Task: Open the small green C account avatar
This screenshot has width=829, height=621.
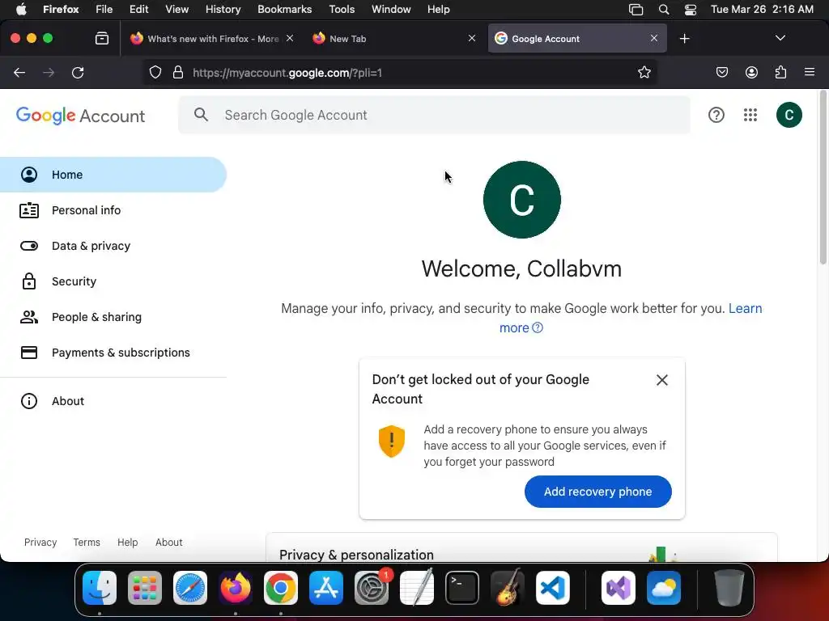Action: coord(789,115)
